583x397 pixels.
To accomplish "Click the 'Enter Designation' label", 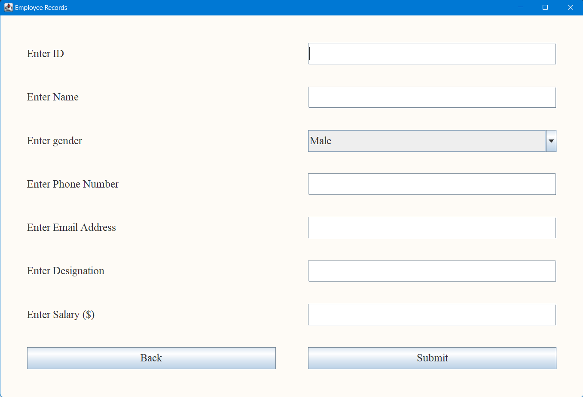I will click(x=66, y=271).
